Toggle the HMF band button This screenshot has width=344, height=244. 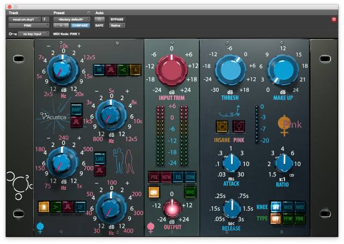(x=76, y=109)
